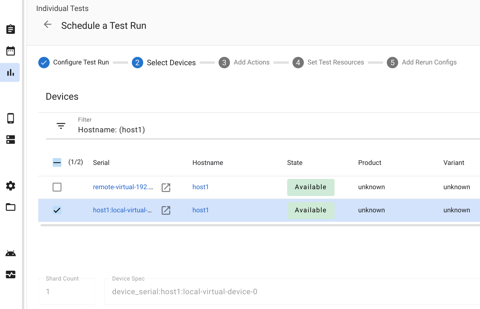Click the clipboard icon in the sidebar

click(11, 29)
